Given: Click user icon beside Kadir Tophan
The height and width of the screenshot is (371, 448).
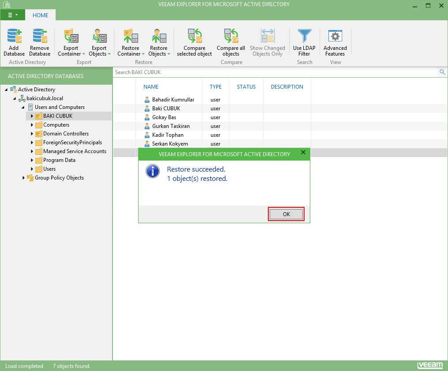Looking at the screenshot, I should [x=147, y=135].
